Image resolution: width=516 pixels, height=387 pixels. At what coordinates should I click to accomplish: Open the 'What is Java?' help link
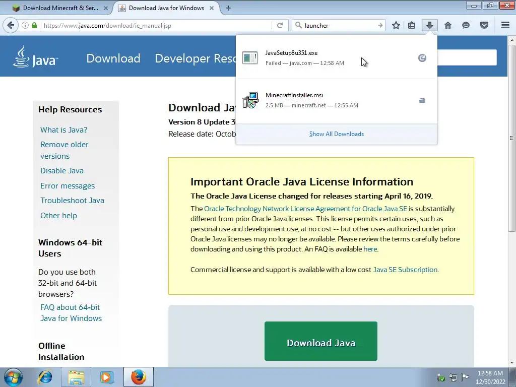[x=63, y=130]
